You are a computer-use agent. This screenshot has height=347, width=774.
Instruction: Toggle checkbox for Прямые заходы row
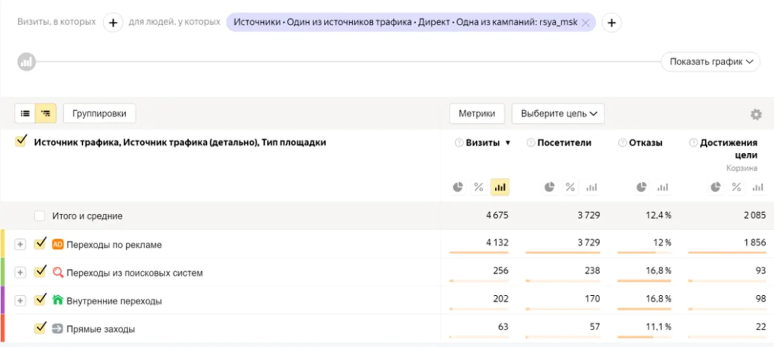(40, 328)
